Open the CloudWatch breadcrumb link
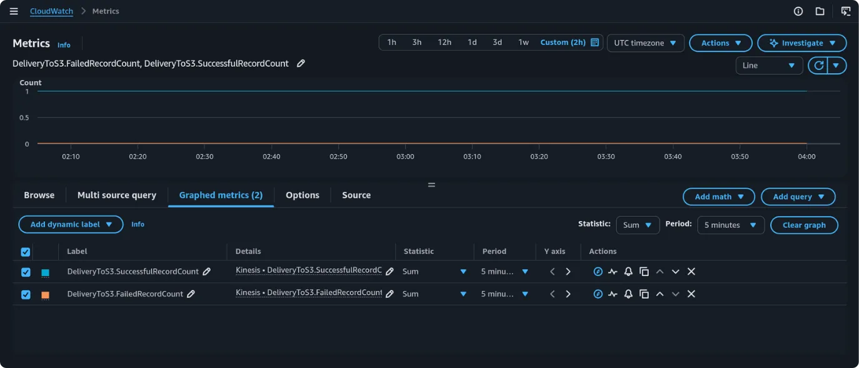The image size is (859, 368). pyautogui.click(x=51, y=11)
